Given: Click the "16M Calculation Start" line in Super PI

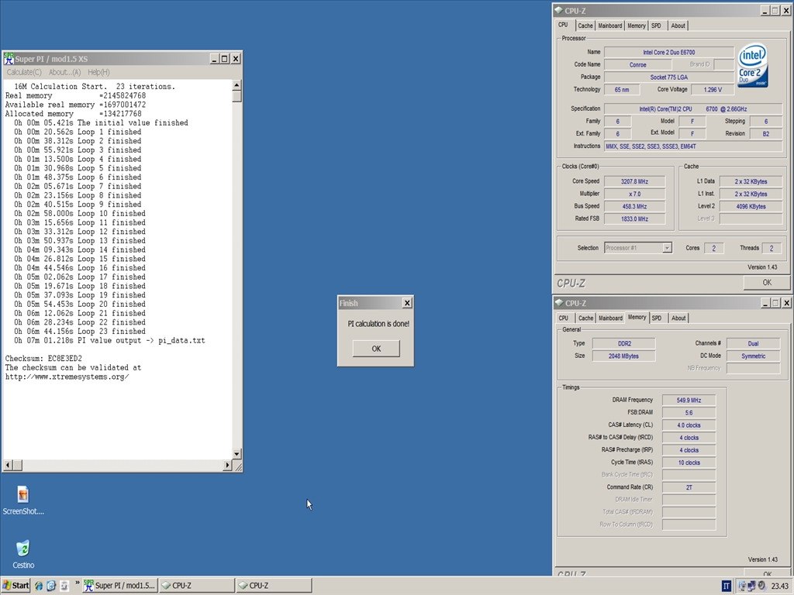Looking at the screenshot, I should tap(95, 87).
